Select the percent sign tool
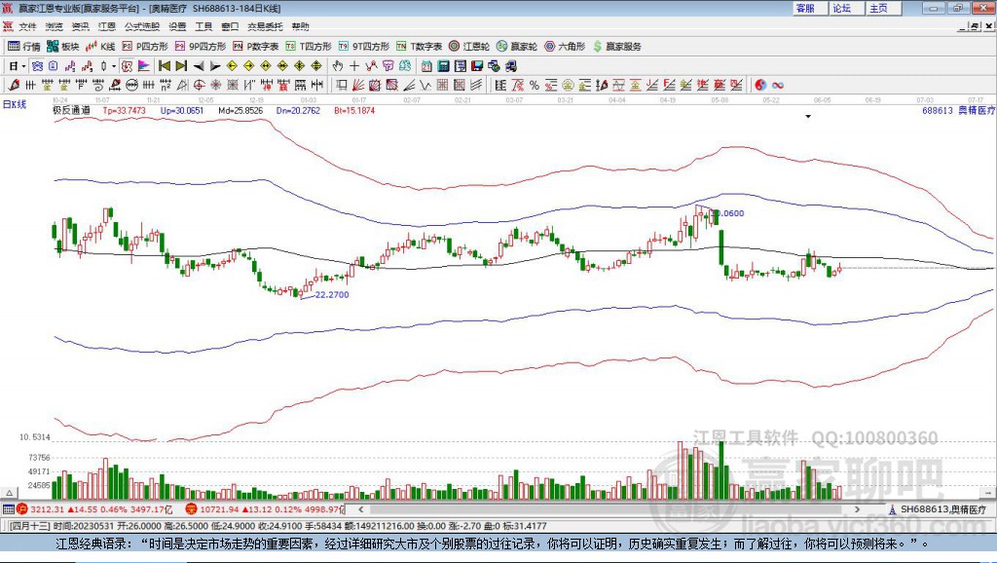Screen dimensions: 997x563 tap(535, 86)
